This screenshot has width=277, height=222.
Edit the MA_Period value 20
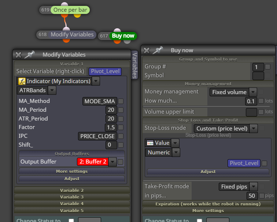[x=111, y=110]
